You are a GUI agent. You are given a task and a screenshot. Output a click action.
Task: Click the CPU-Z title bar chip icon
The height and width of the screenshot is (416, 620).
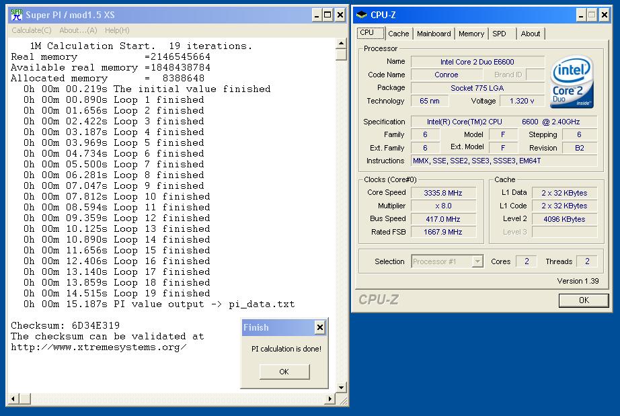pos(361,15)
